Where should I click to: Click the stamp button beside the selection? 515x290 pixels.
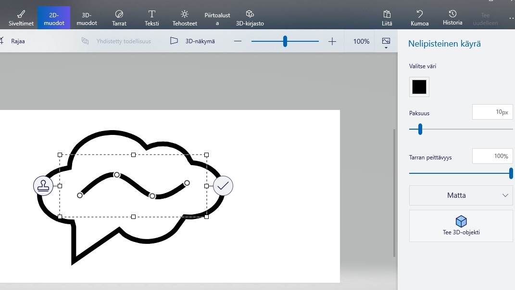click(x=43, y=186)
